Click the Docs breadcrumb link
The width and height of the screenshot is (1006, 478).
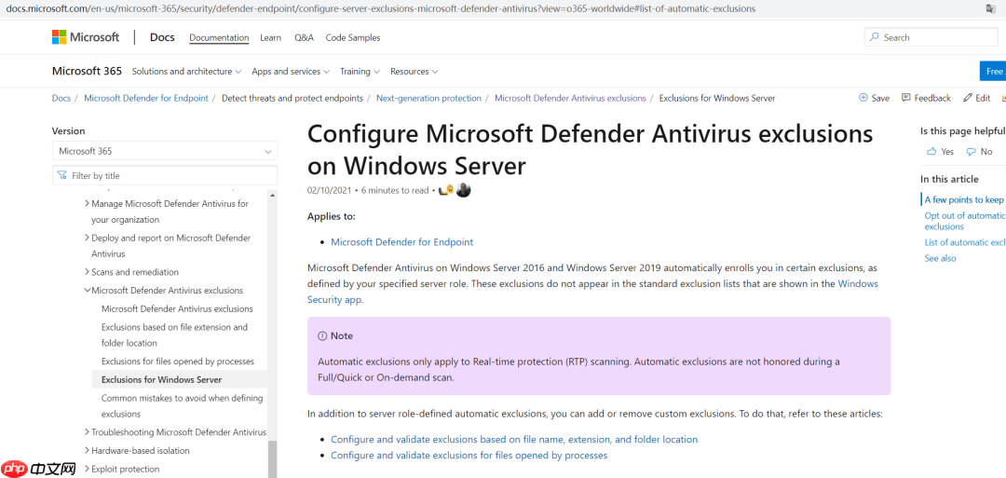tap(61, 98)
